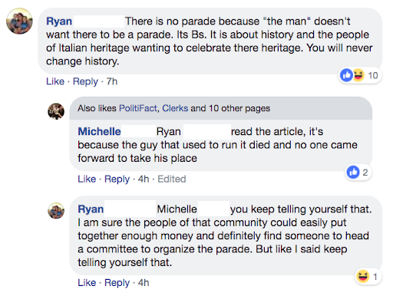The width and height of the screenshot is (393, 296).
Task: Click Michelle's profile avatar
Action: tap(56, 111)
